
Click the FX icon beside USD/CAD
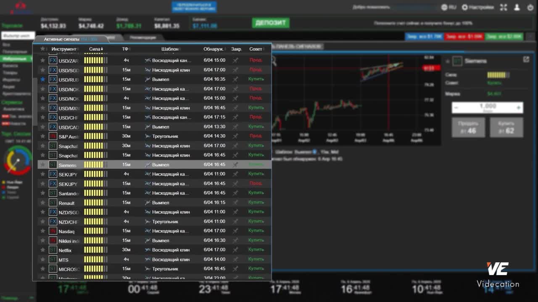pyautogui.click(x=53, y=127)
